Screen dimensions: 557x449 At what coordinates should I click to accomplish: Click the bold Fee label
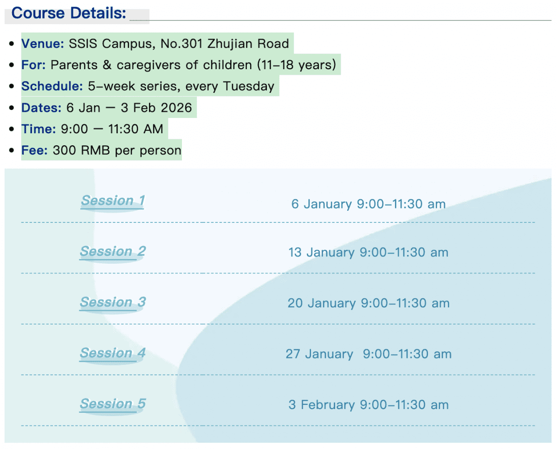(x=34, y=150)
